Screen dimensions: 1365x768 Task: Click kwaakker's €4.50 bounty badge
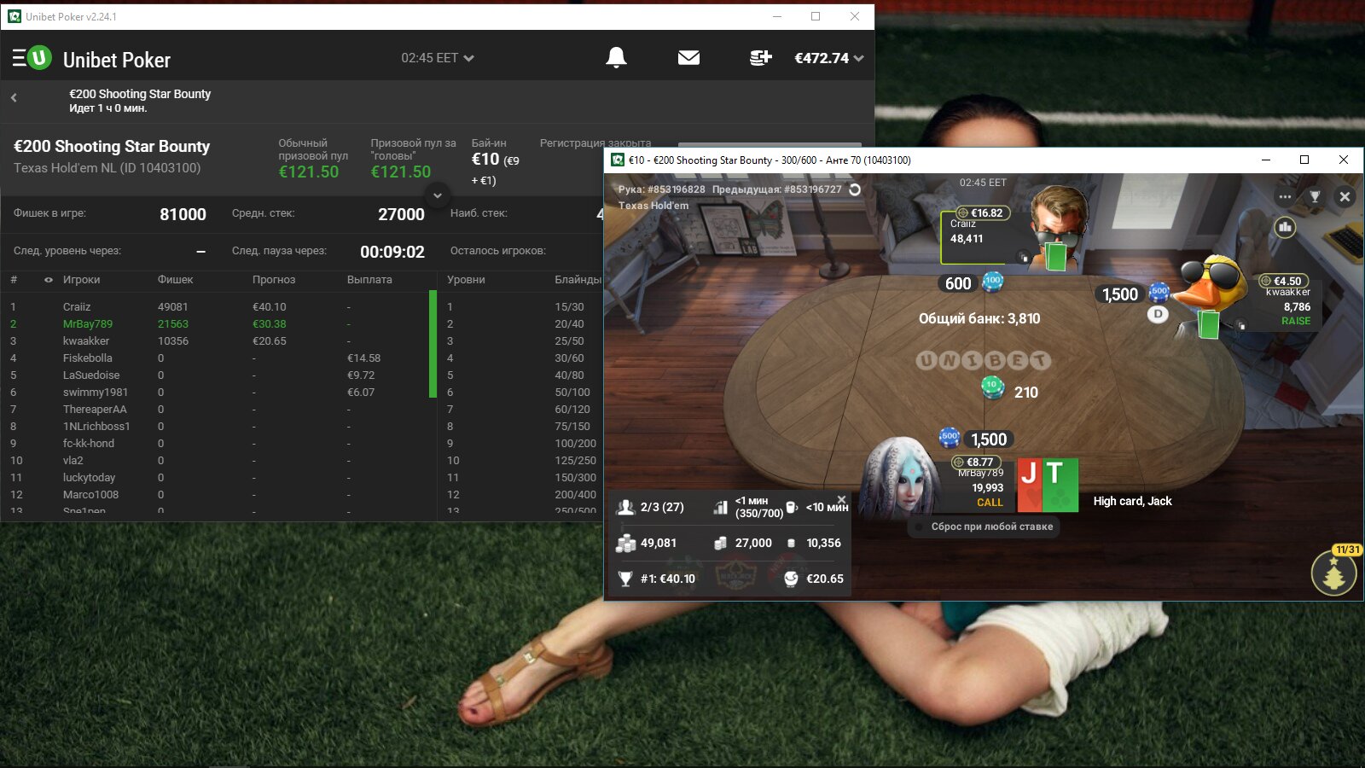click(x=1284, y=281)
